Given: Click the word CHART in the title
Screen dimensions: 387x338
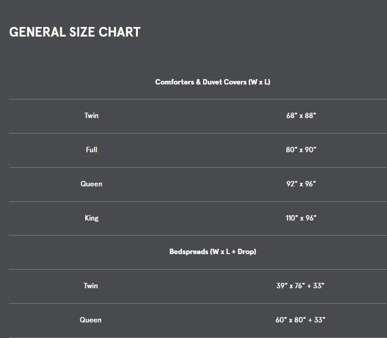Looking at the screenshot, I should (x=119, y=32).
